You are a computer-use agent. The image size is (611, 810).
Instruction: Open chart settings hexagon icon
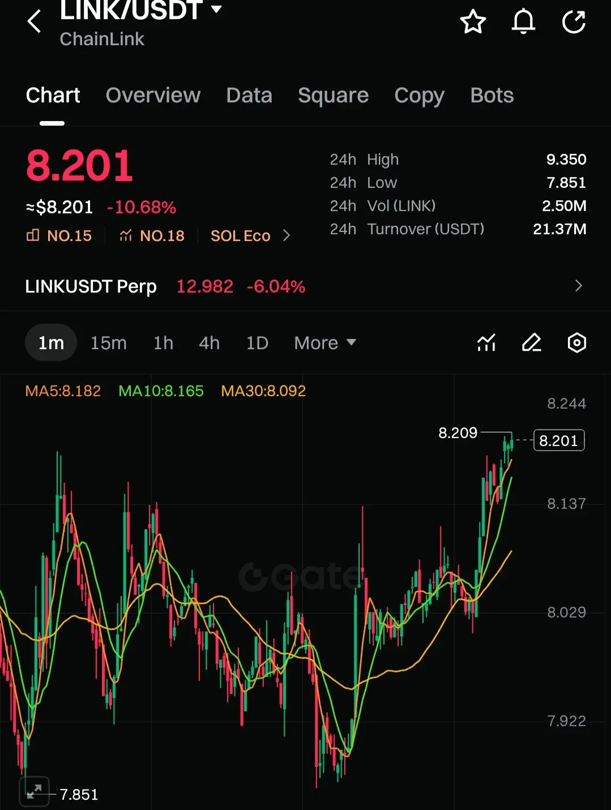[x=576, y=342]
